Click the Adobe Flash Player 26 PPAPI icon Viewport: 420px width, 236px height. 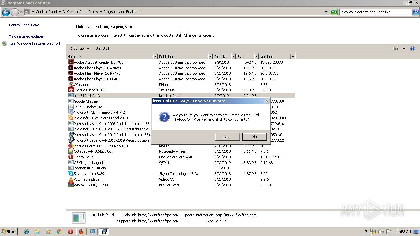click(71, 79)
